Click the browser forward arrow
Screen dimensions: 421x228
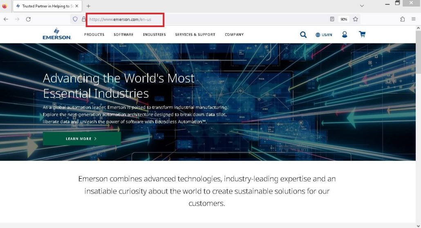pos(17,19)
